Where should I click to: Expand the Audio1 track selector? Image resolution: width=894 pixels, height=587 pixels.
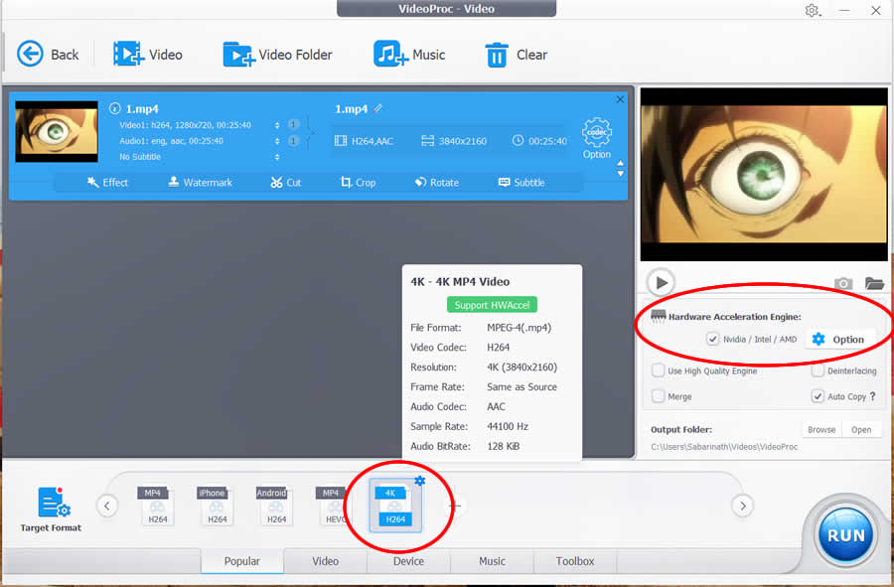pyautogui.click(x=277, y=141)
